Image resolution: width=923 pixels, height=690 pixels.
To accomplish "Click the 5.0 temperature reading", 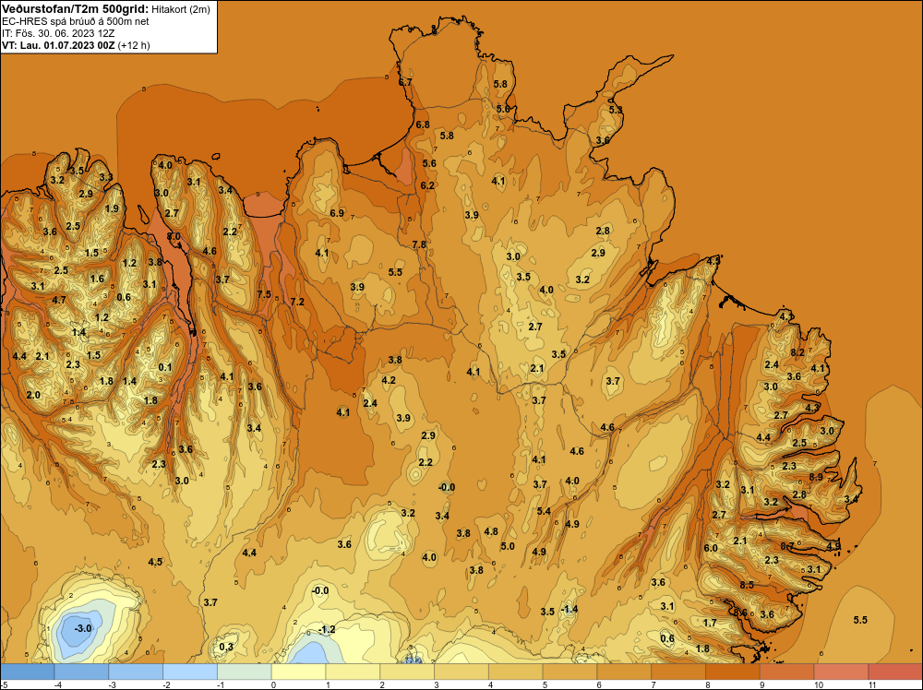I will (508, 546).
